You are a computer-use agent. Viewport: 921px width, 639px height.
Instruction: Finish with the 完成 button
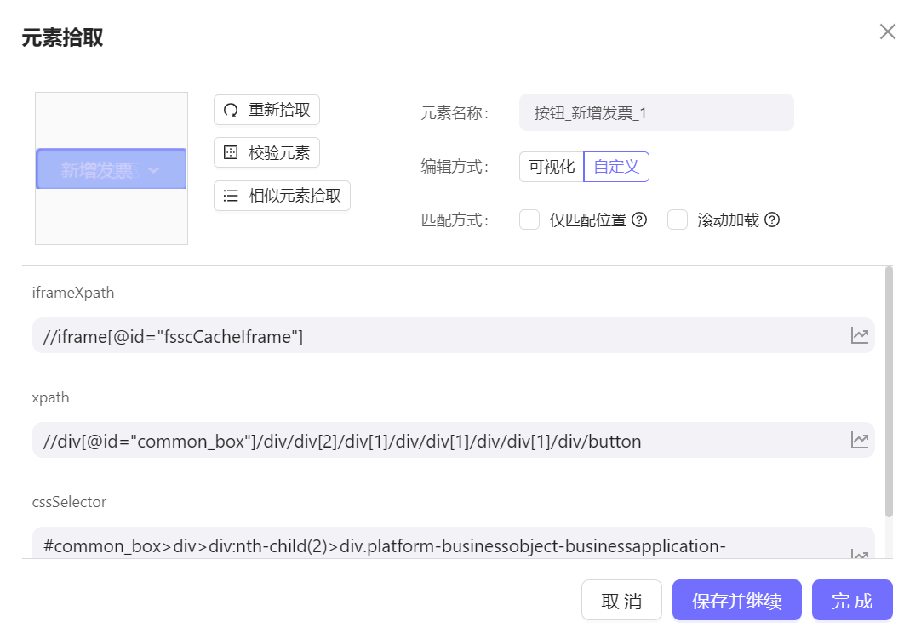pos(852,601)
